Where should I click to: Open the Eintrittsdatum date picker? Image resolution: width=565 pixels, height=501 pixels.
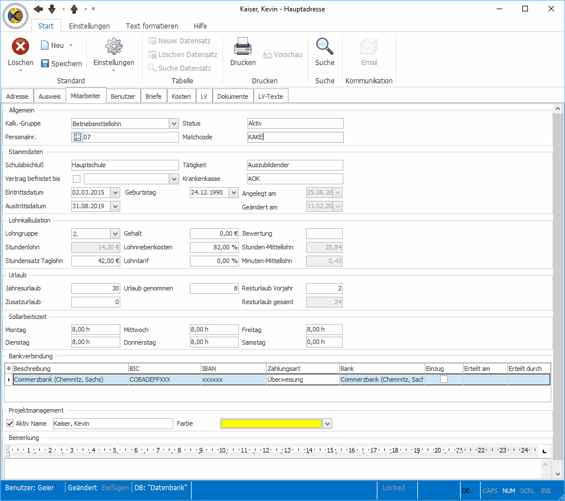(115, 193)
